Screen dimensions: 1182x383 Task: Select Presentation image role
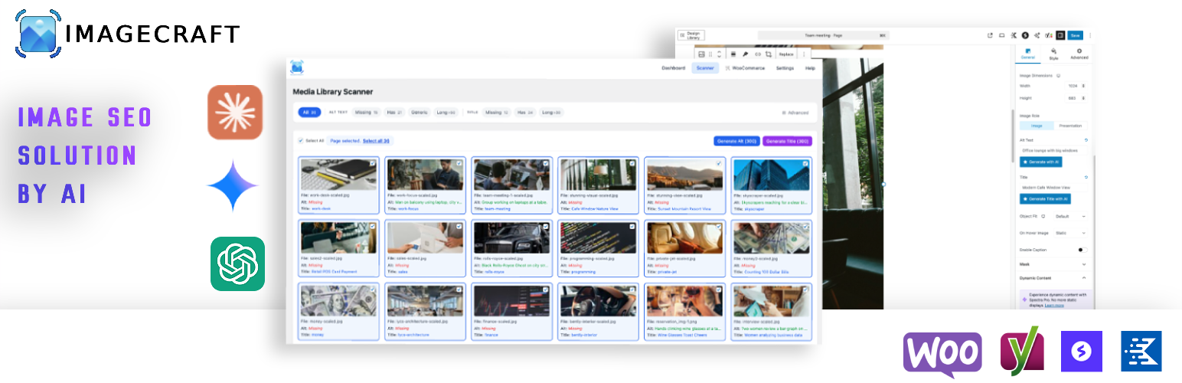tap(1070, 126)
